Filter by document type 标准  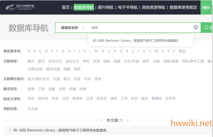(96, 61)
